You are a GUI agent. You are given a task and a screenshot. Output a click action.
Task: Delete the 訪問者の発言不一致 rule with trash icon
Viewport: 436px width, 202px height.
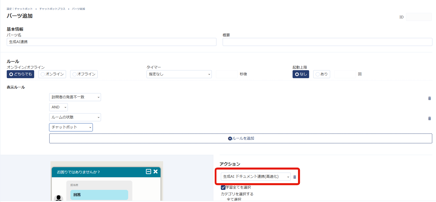[429, 98]
